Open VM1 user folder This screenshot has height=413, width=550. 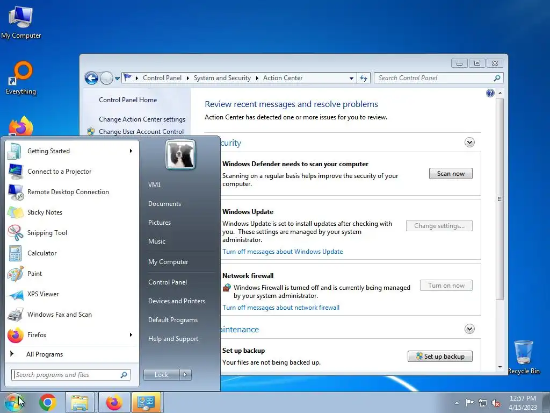154,185
